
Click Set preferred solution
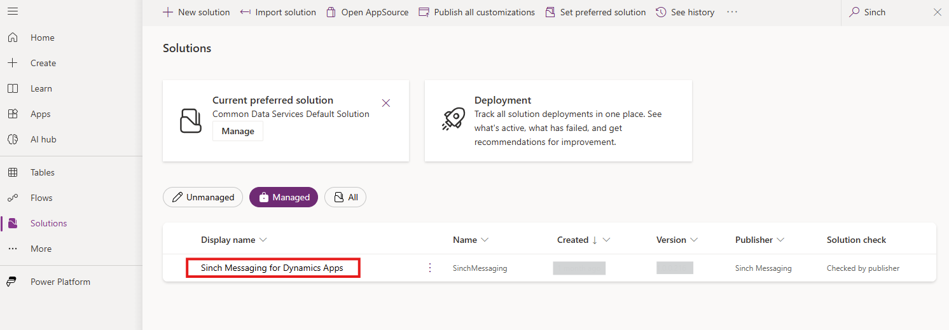[x=596, y=12]
